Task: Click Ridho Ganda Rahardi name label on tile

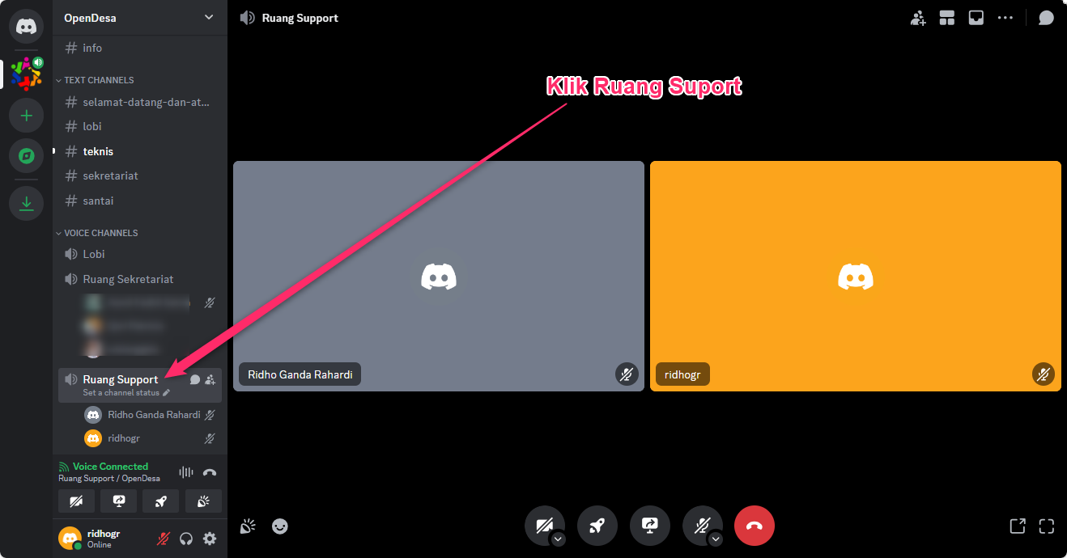Action: click(300, 374)
